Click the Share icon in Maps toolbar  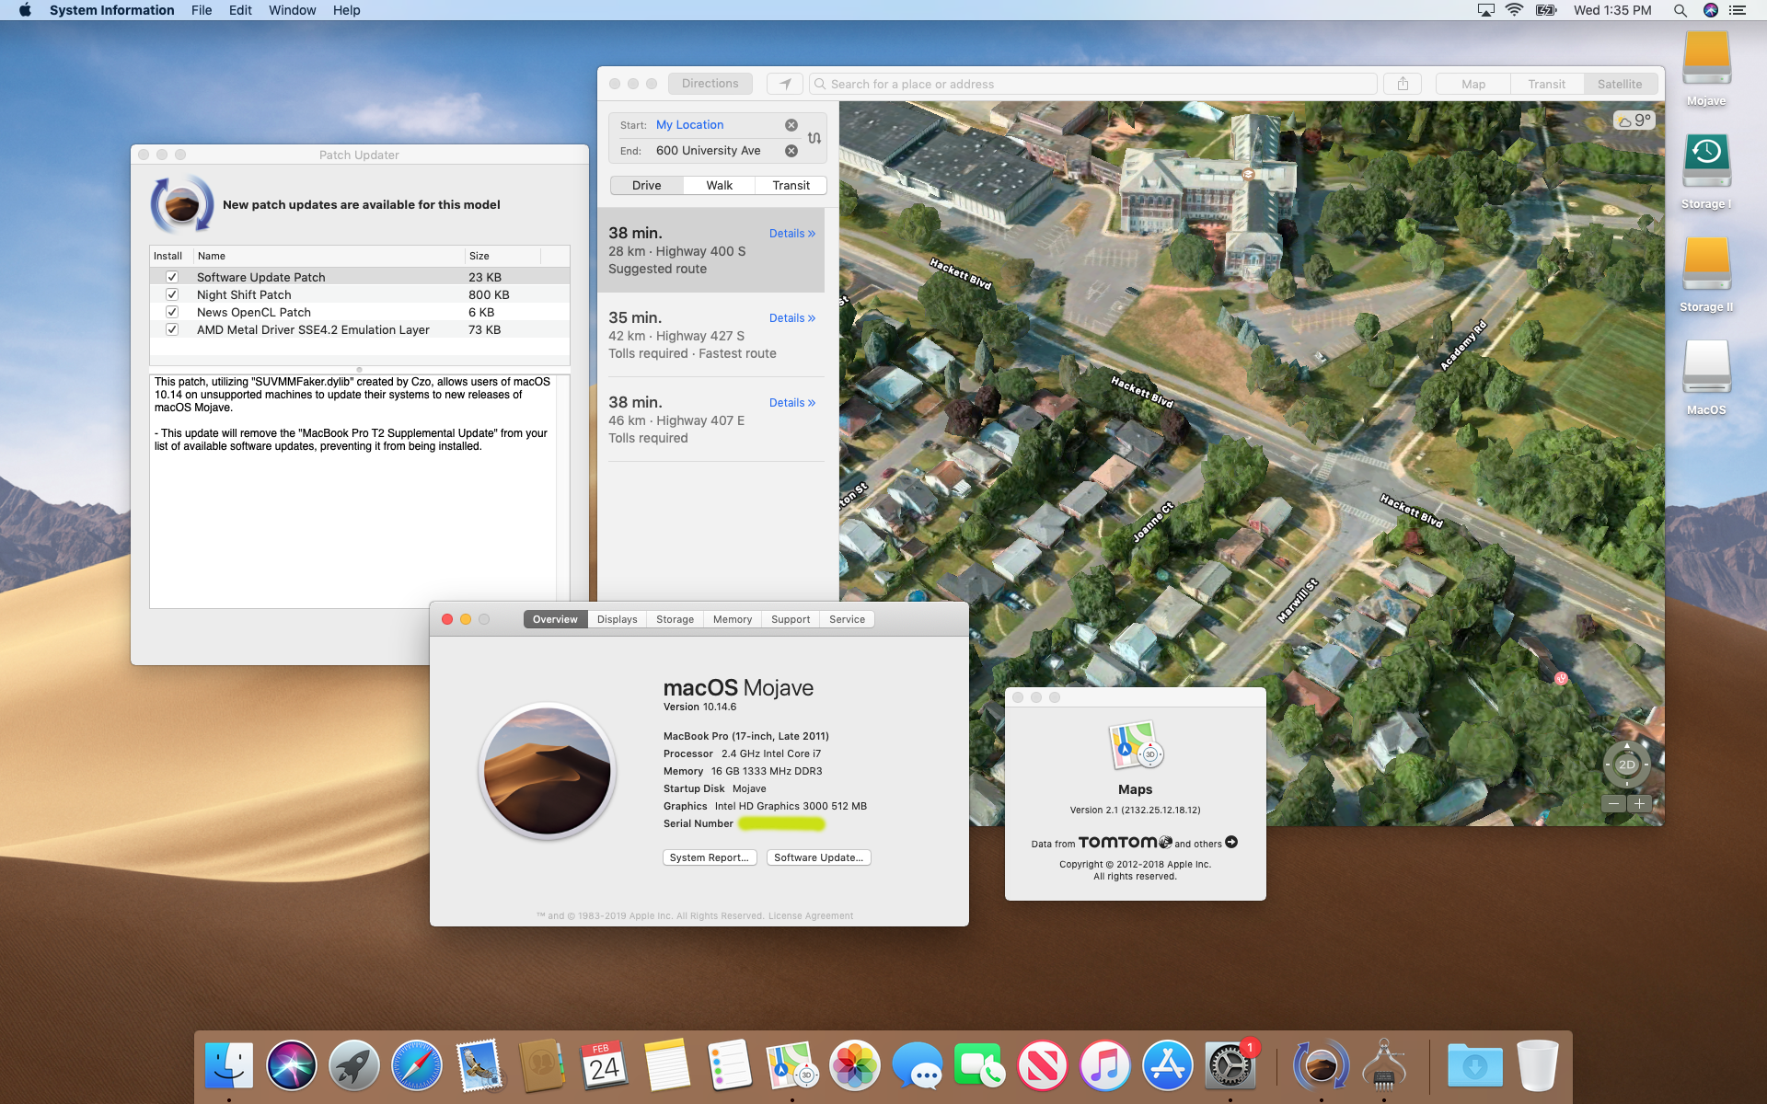(1403, 84)
